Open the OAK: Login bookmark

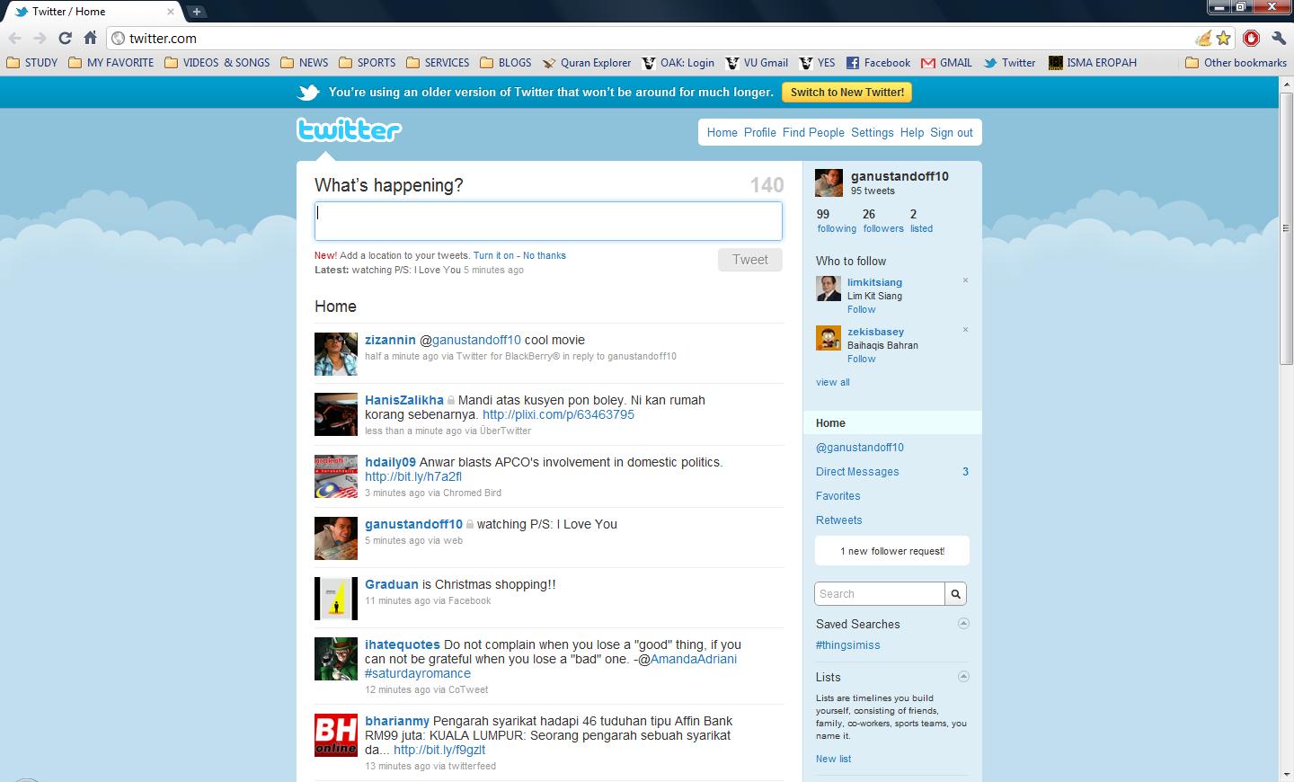point(678,63)
